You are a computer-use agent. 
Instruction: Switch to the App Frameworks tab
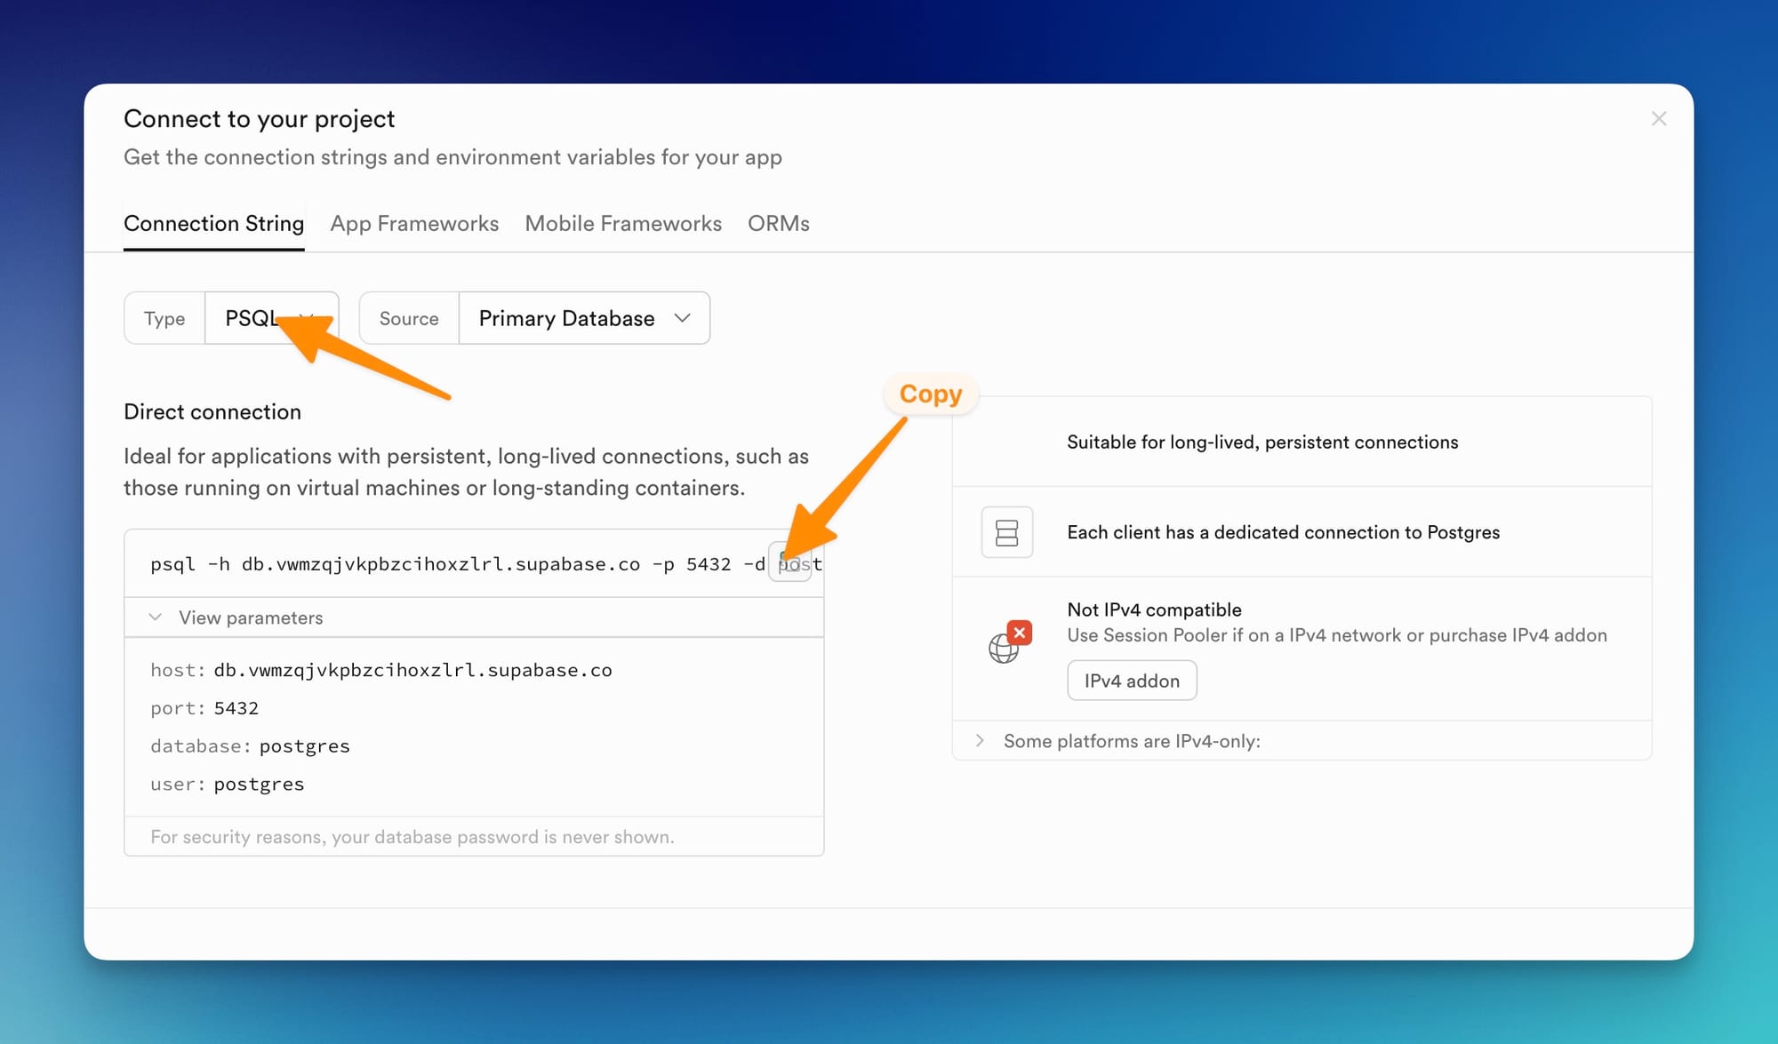click(x=414, y=224)
